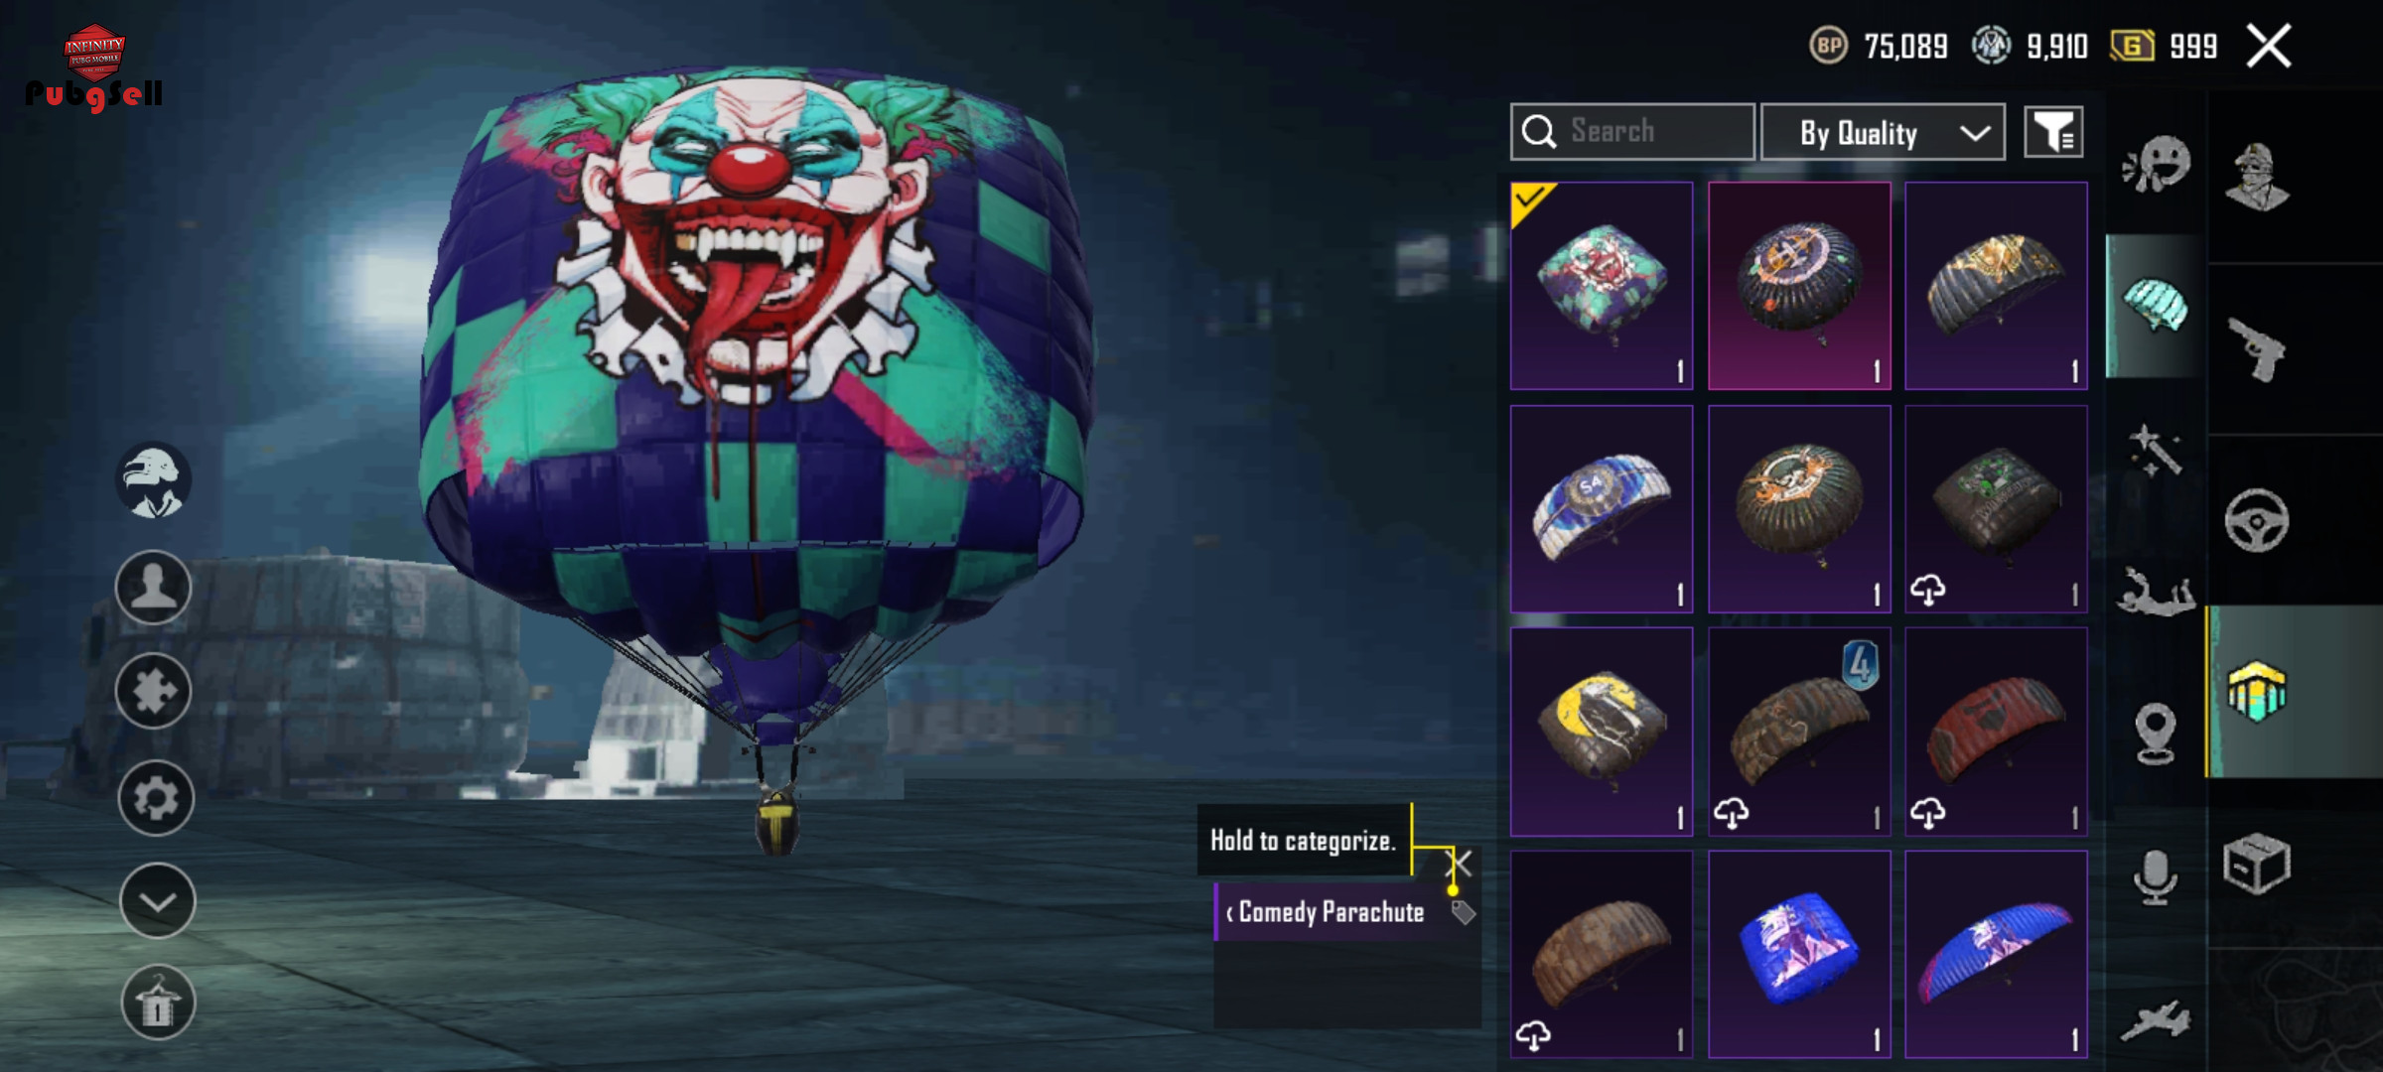
Task: Click the location pin category icon
Action: click(2155, 734)
